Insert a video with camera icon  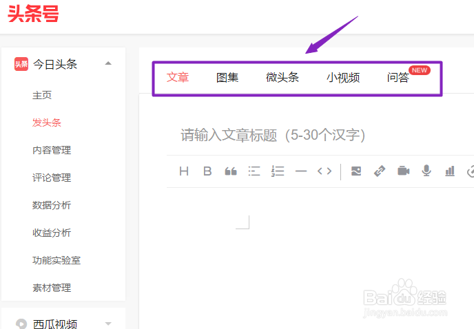click(x=403, y=171)
